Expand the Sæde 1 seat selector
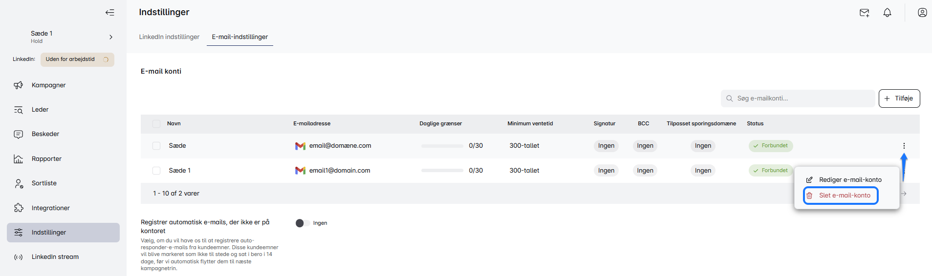 pos(111,37)
